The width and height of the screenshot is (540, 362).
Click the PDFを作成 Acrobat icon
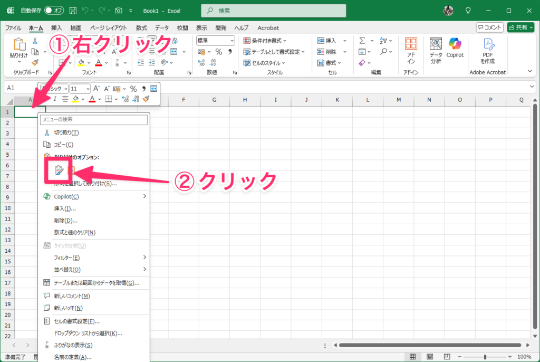coord(488,50)
